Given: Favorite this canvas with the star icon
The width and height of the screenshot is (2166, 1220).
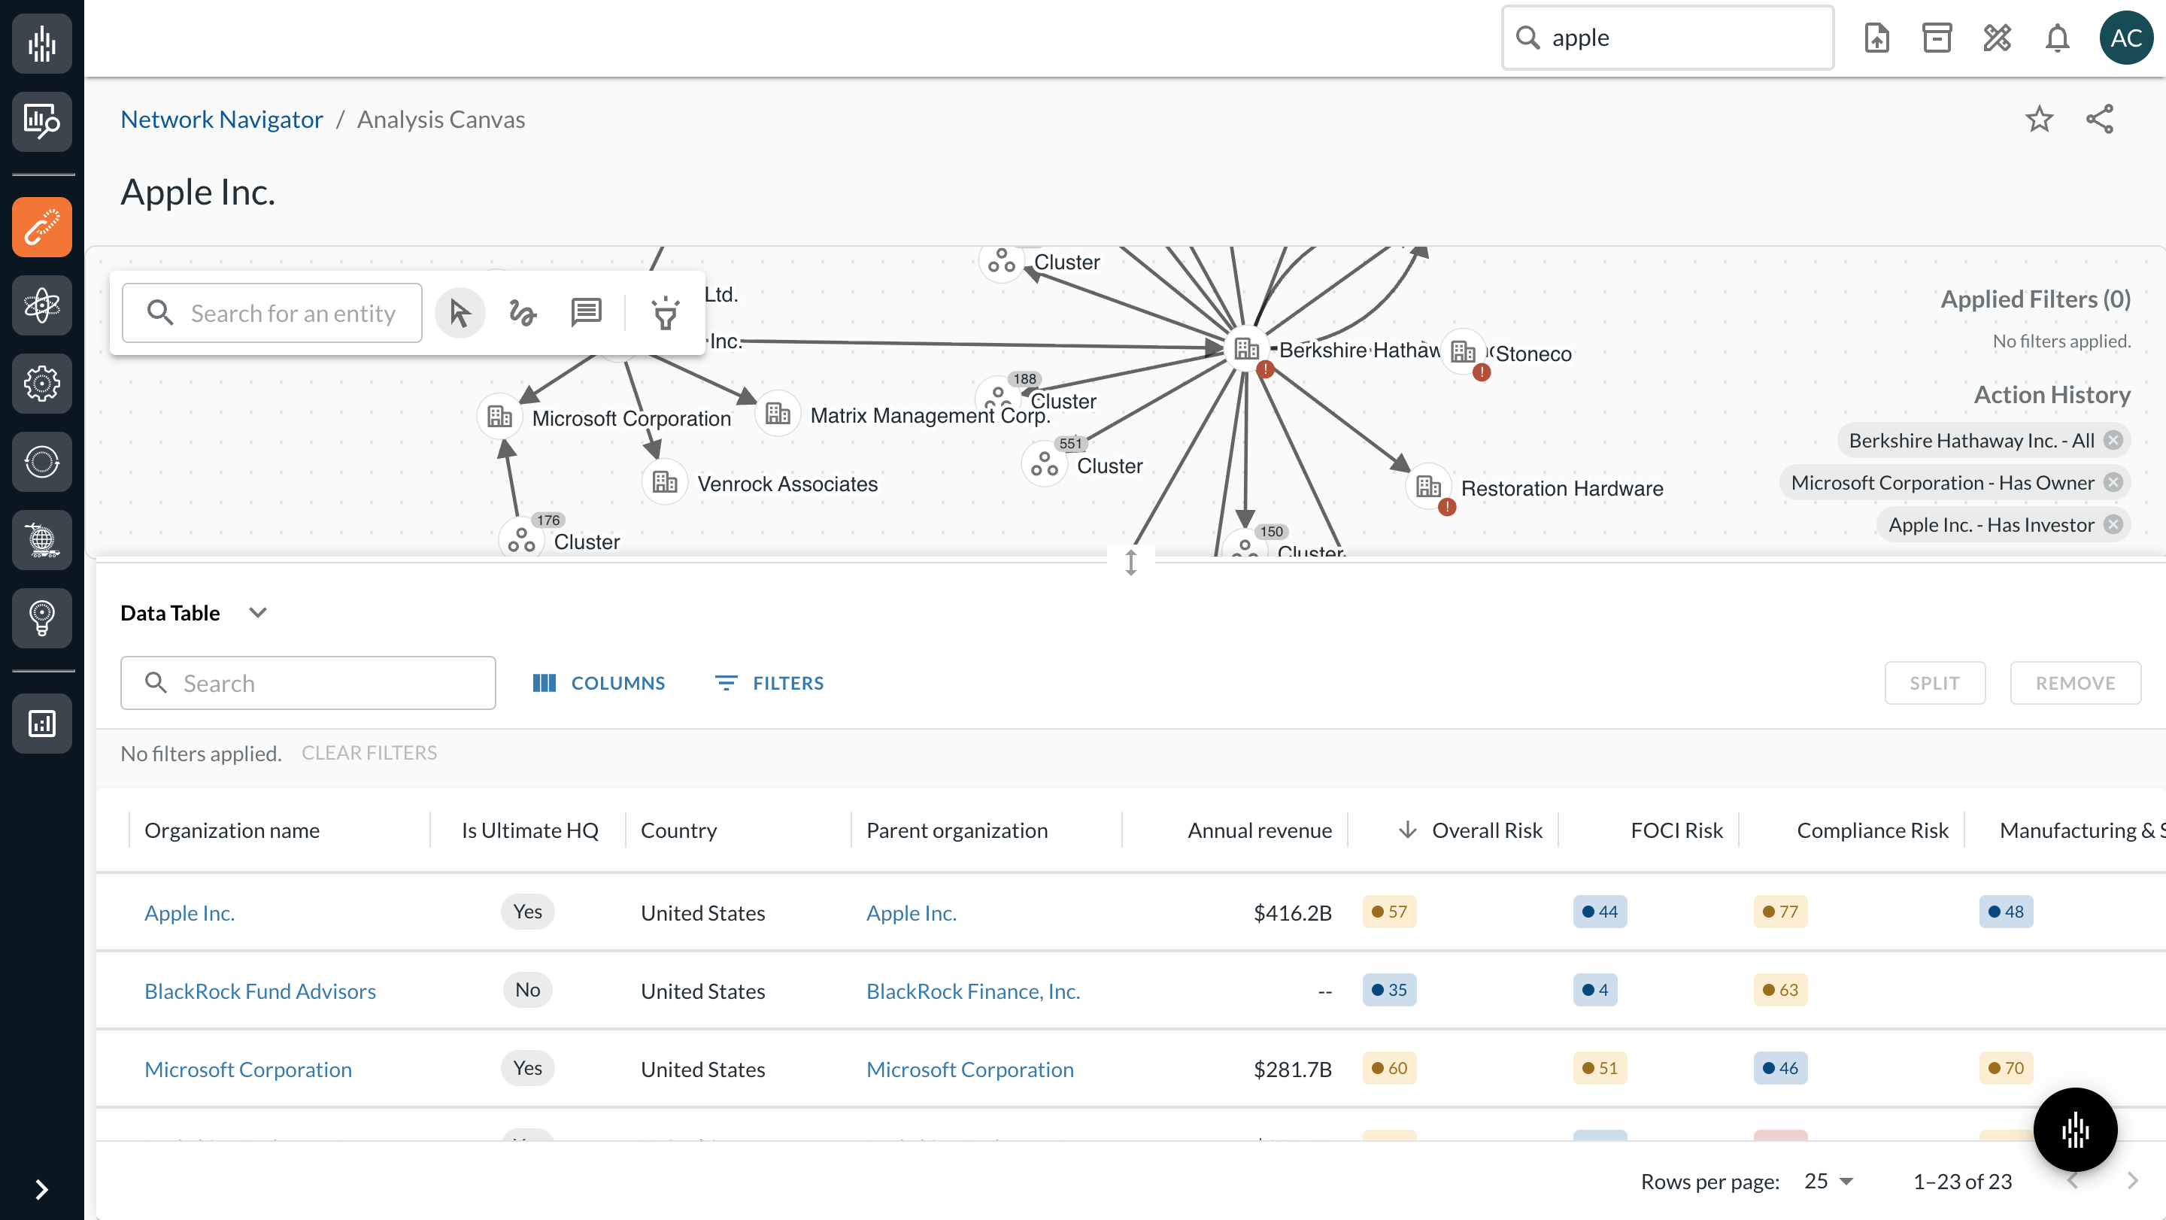Looking at the screenshot, I should (x=2038, y=120).
